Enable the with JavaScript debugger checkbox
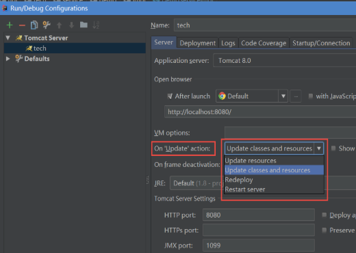This screenshot has width=356, height=253. click(311, 96)
